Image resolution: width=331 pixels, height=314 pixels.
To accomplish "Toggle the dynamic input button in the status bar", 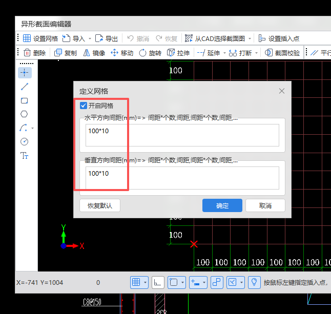I will [x=195, y=282].
